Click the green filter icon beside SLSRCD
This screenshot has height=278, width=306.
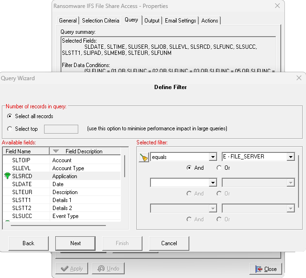[7, 176]
